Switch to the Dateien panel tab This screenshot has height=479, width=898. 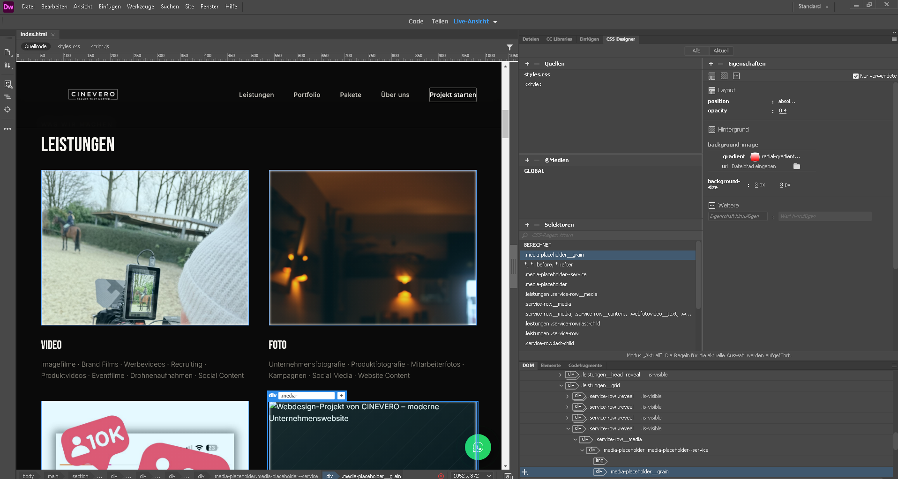[x=531, y=39]
